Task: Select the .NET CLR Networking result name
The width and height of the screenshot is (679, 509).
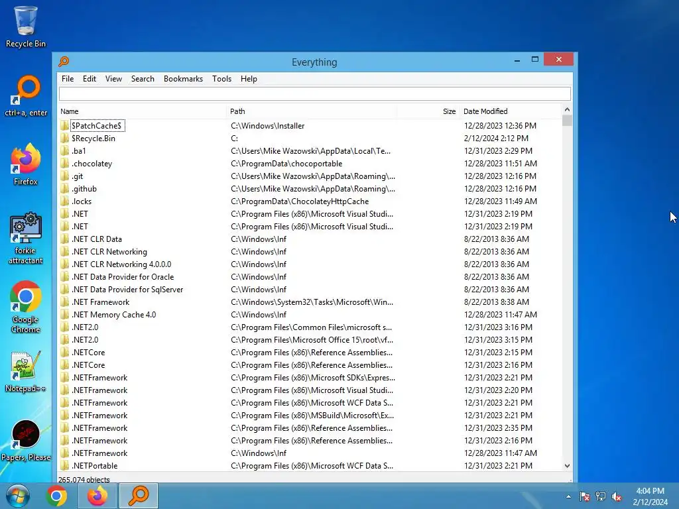Action: tap(109, 251)
